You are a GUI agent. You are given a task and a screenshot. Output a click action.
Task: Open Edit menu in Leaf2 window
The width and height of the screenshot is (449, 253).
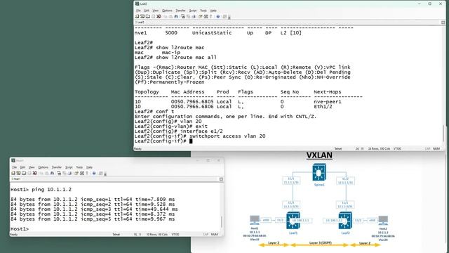(147, 11)
